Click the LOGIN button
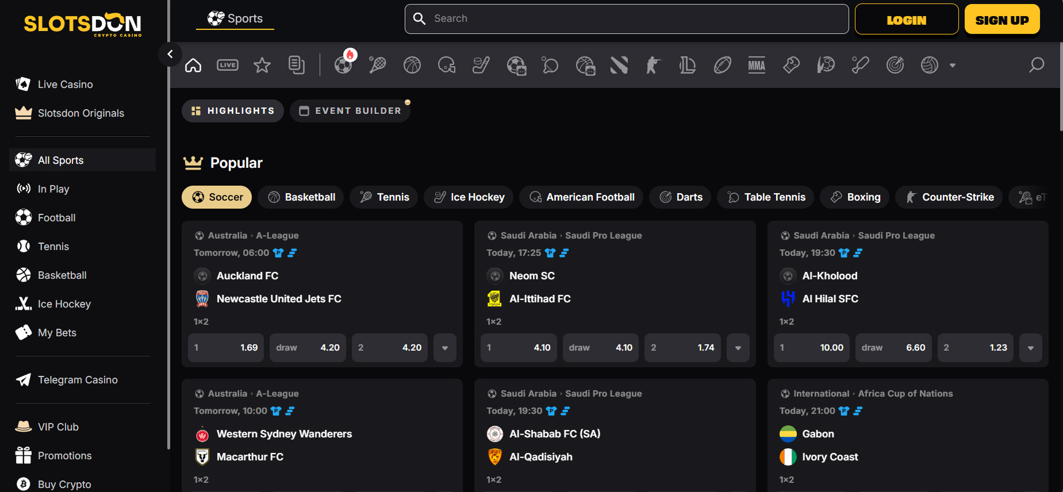The height and width of the screenshot is (492, 1063). pos(906,20)
